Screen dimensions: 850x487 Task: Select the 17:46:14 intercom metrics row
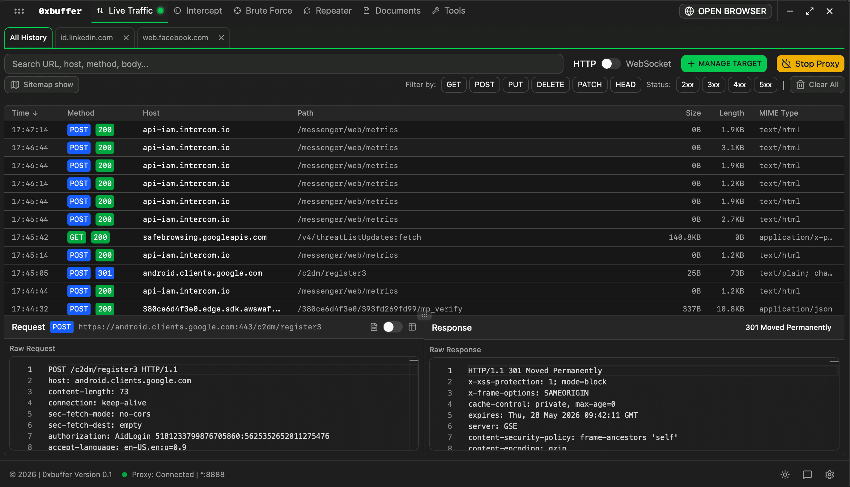[x=424, y=184]
